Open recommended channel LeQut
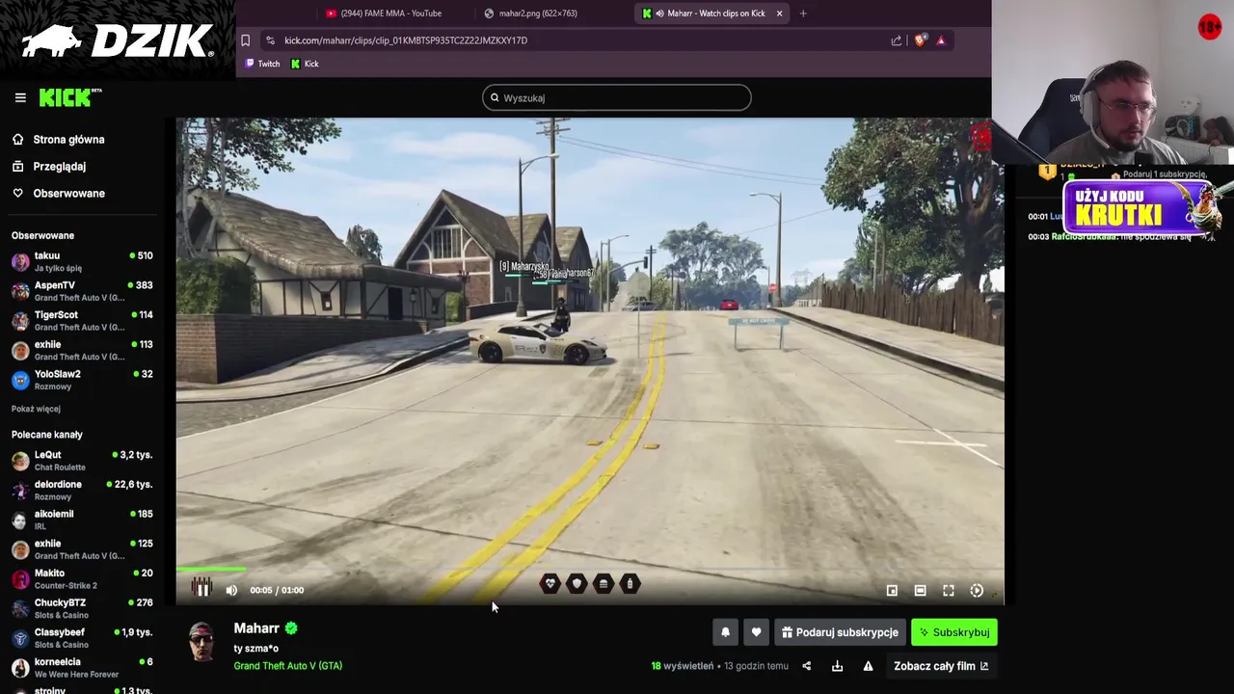 (x=82, y=461)
